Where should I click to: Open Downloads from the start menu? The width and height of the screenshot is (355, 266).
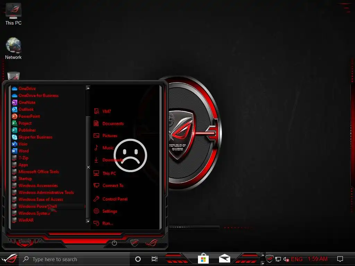(108, 160)
